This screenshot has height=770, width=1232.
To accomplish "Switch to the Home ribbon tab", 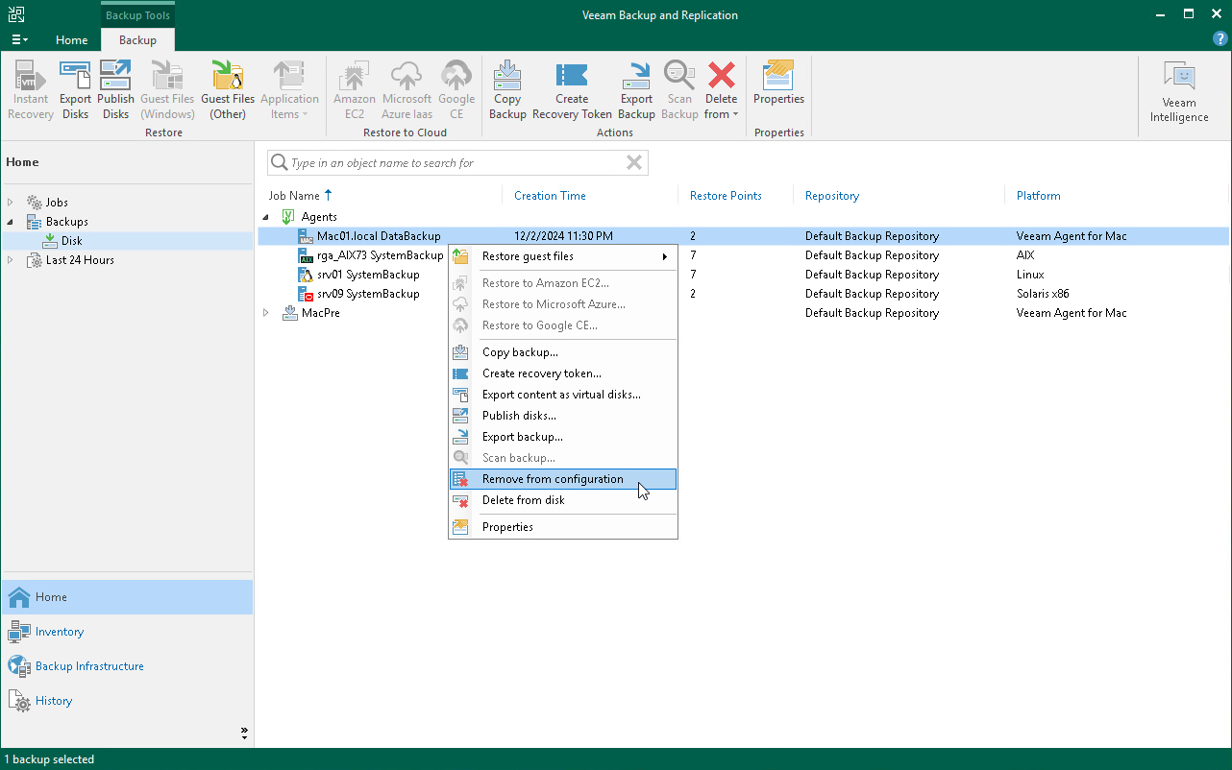I will tap(71, 40).
